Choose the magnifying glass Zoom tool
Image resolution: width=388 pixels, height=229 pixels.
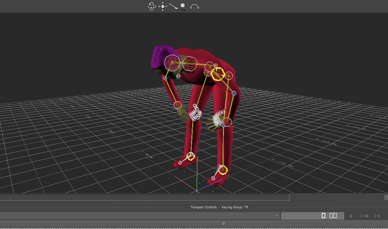(x=184, y=6)
